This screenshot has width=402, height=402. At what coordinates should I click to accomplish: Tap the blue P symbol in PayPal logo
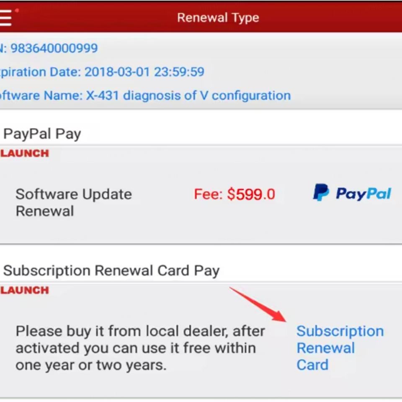[x=321, y=192]
